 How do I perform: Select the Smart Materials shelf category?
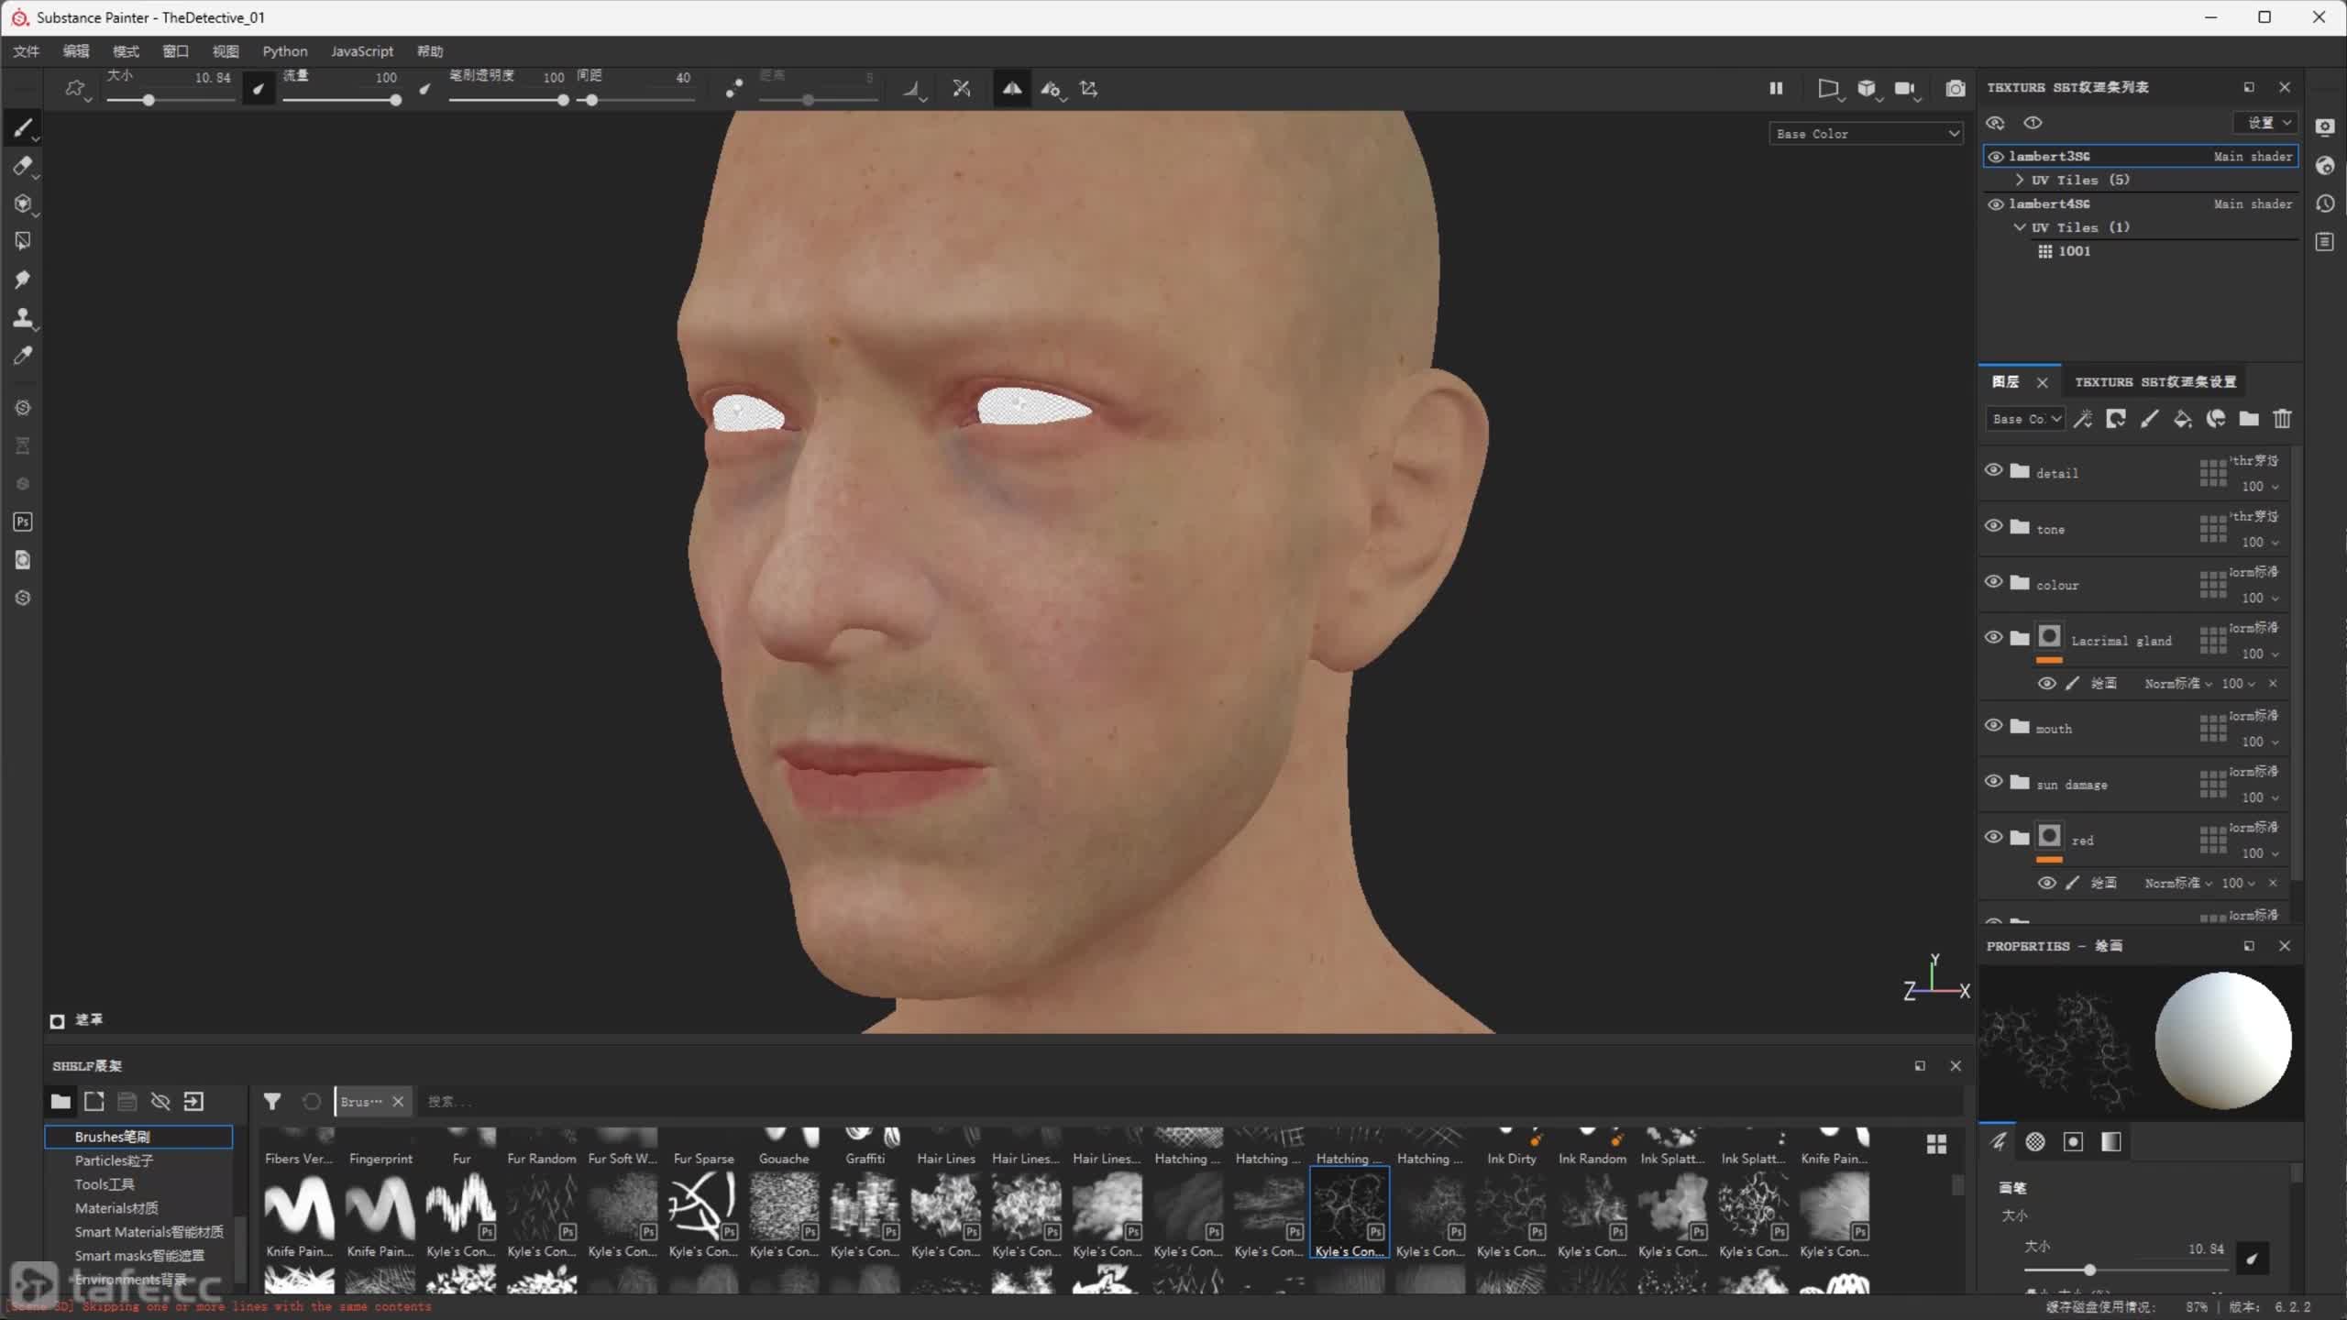pos(149,1232)
